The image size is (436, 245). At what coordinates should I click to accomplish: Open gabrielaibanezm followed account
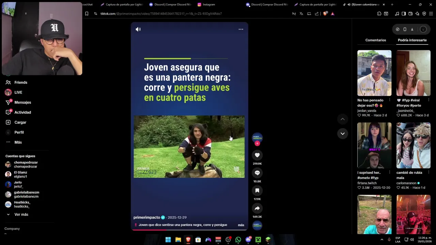coord(26,194)
